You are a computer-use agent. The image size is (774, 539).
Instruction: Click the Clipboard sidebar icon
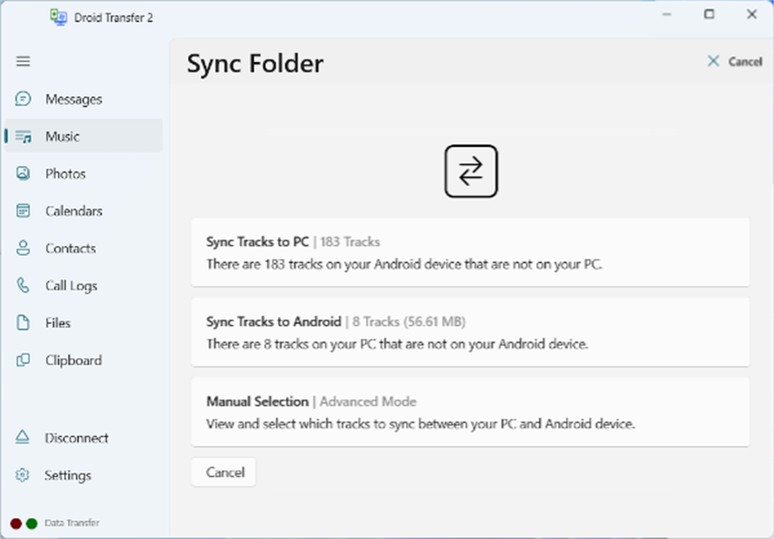tap(23, 360)
